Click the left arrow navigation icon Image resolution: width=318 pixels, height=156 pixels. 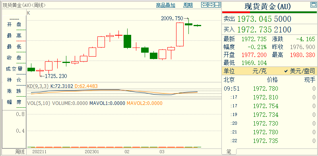tap(204, 5)
